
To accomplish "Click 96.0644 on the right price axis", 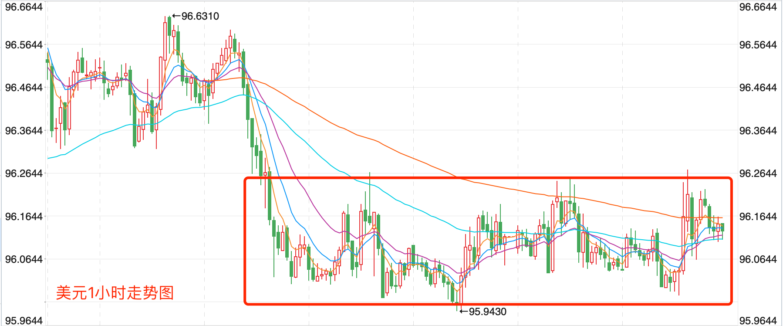I will [758, 259].
